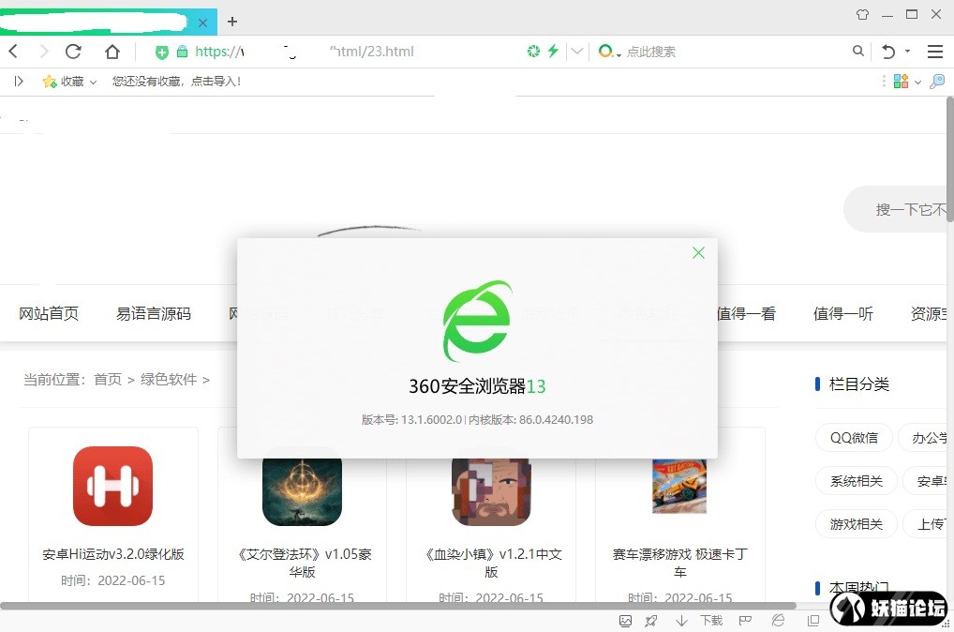954x632 pixels.
Task: Click the status bar IE mode icon
Action: (x=778, y=621)
